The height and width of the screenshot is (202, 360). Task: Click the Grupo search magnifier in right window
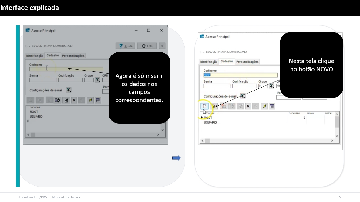click(x=272, y=86)
